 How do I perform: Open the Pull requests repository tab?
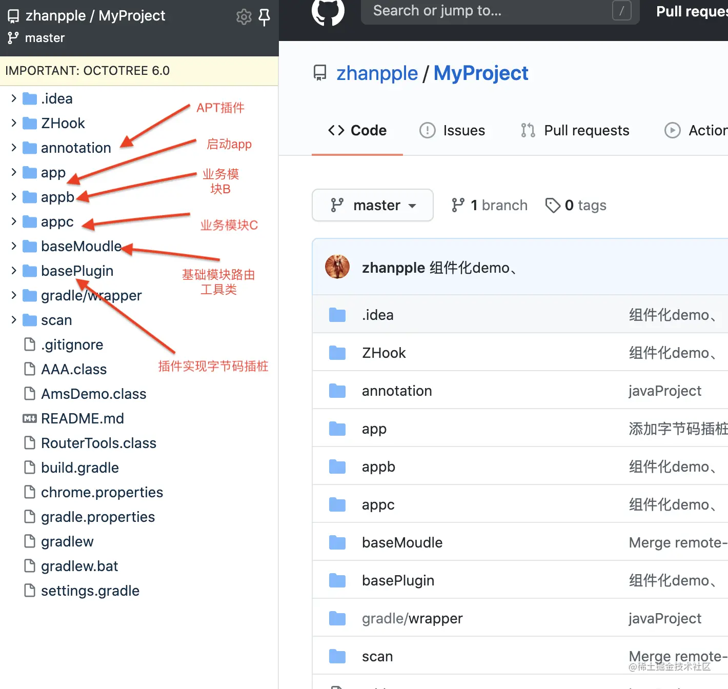(575, 131)
